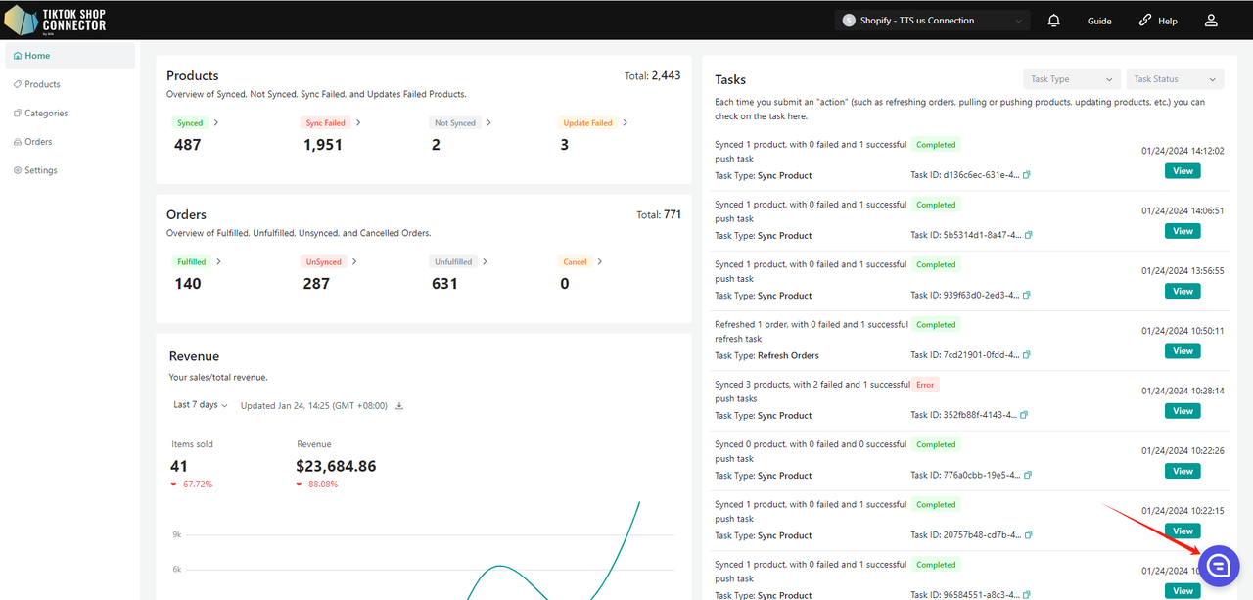Image resolution: width=1253 pixels, height=600 pixels.
Task: Download revenue data with download icon
Action: [x=399, y=406]
